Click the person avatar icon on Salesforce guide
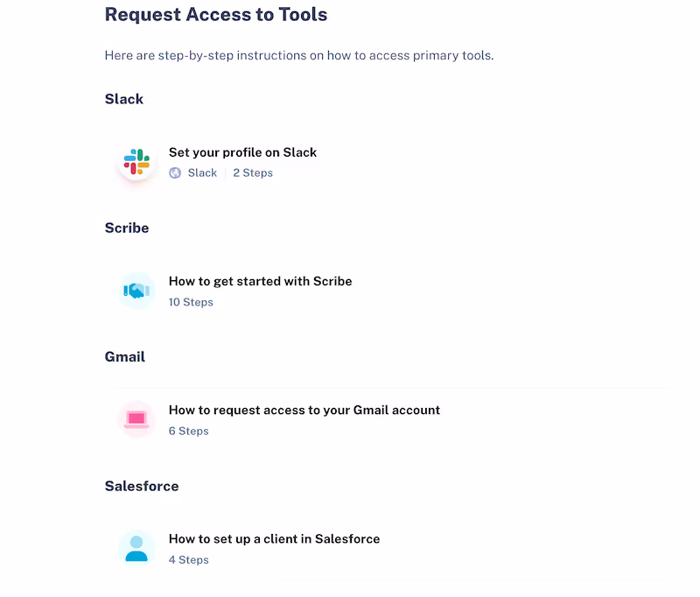700x597 pixels. coord(136,548)
